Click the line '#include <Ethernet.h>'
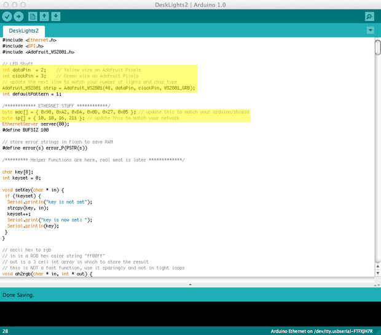Viewport: 381px width, 335px height. (29, 40)
